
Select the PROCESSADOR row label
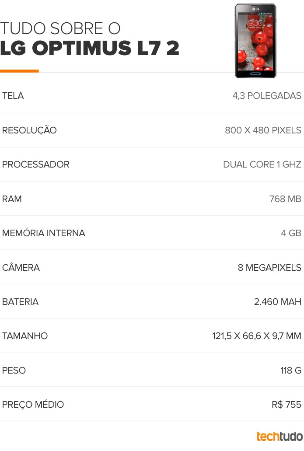[x=36, y=164]
